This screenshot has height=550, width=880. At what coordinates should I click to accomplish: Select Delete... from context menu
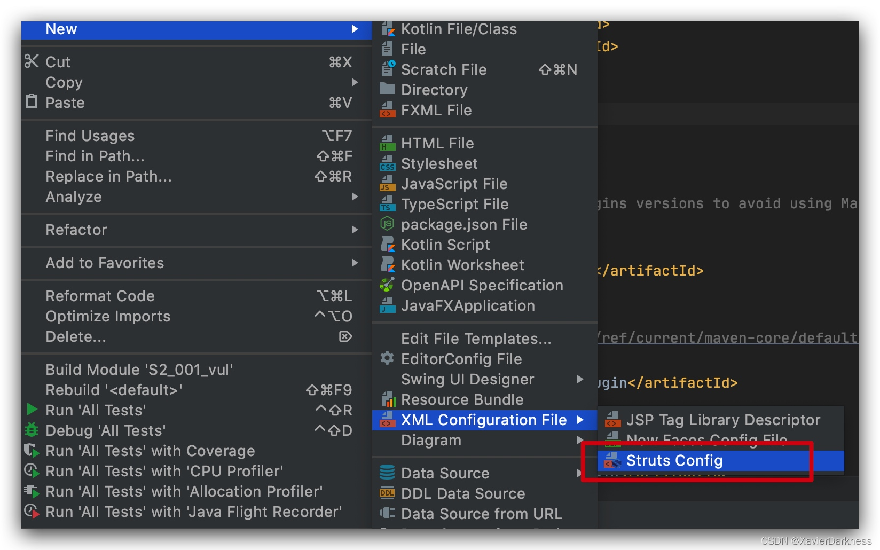pos(197,336)
